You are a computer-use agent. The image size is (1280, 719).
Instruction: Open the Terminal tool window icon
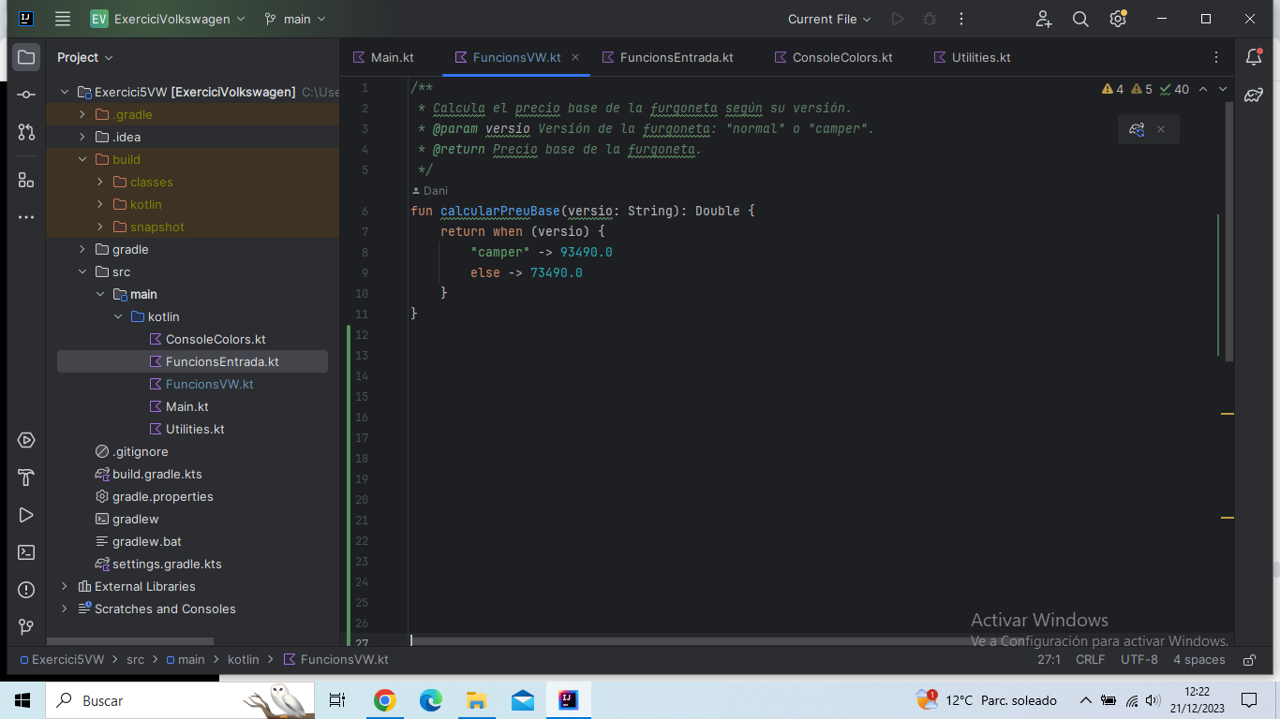26,552
